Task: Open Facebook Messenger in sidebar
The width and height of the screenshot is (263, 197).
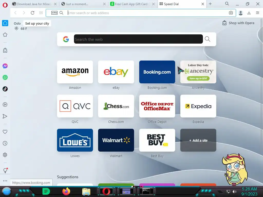Action: [5, 66]
